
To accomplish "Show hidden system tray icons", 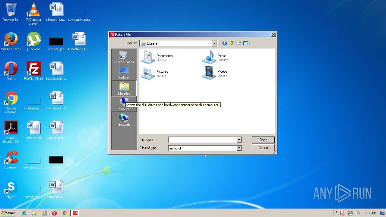I will click(336, 213).
